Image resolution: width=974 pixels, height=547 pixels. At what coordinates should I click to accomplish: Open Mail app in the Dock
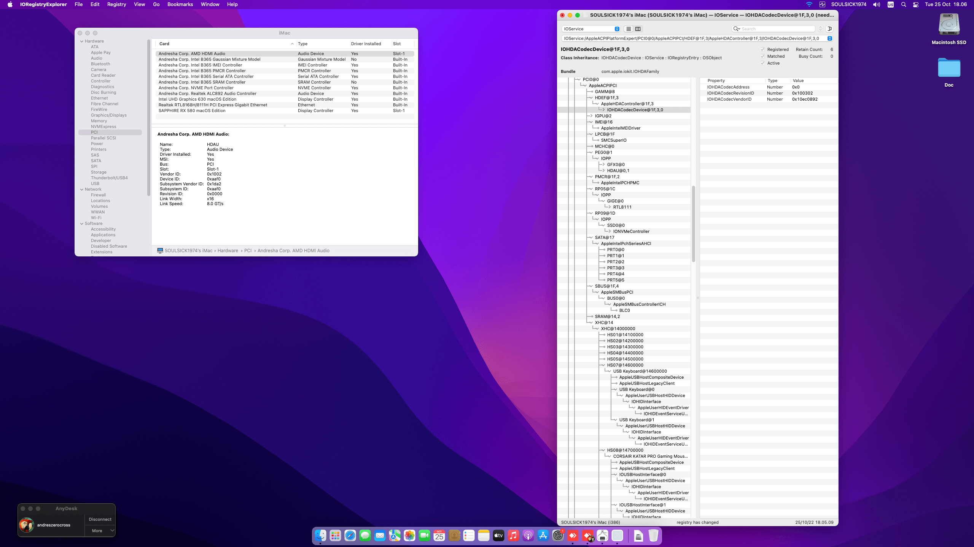380,536
